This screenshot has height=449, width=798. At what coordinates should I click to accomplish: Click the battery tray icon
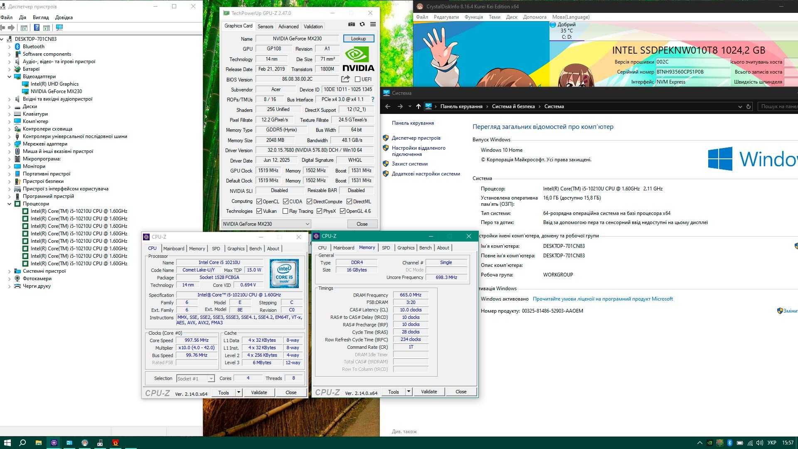point(740,443)
